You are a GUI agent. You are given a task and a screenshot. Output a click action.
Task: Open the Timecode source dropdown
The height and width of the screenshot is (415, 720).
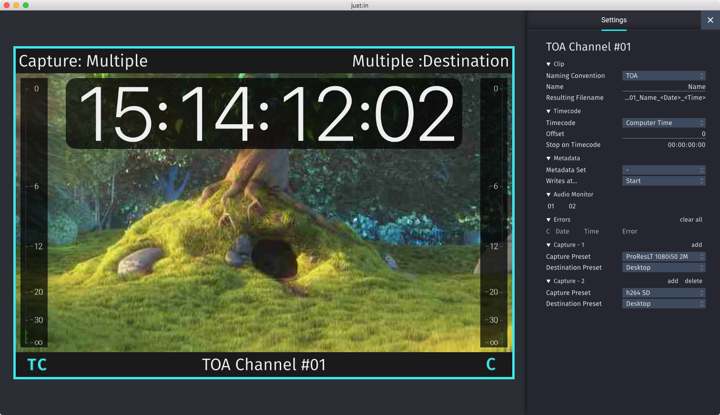(664, 123)
